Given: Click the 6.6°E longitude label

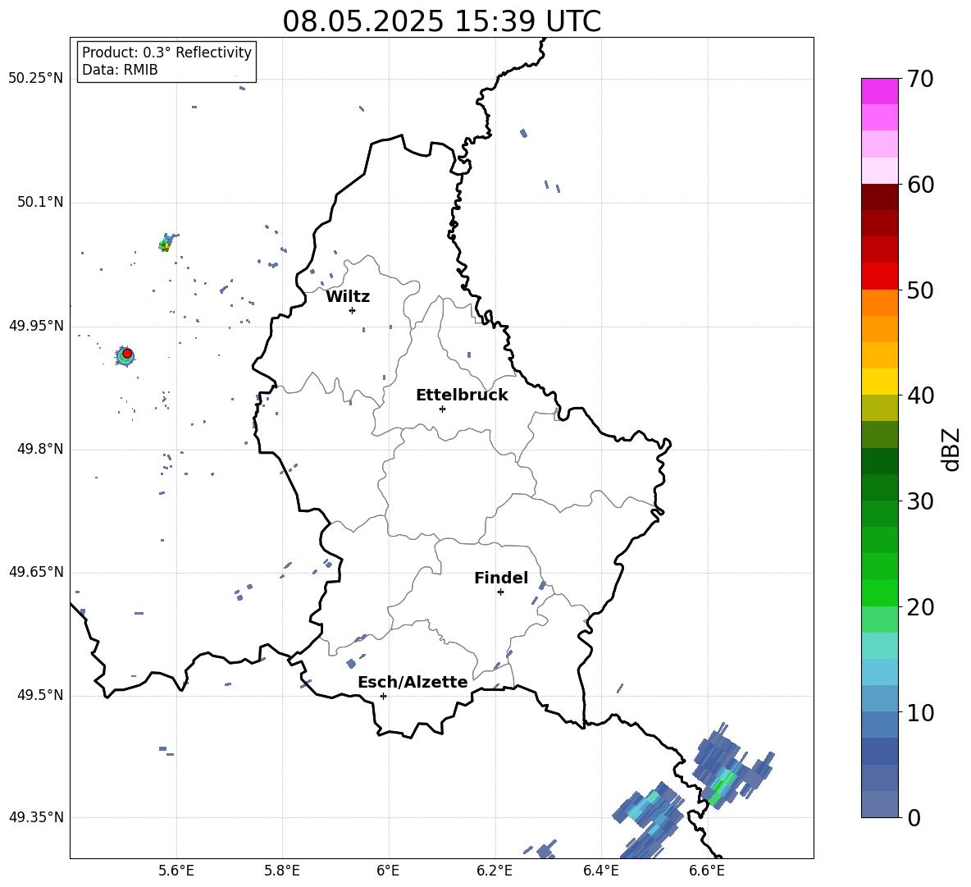Looking at the screenshot, I should coord(707,871).
